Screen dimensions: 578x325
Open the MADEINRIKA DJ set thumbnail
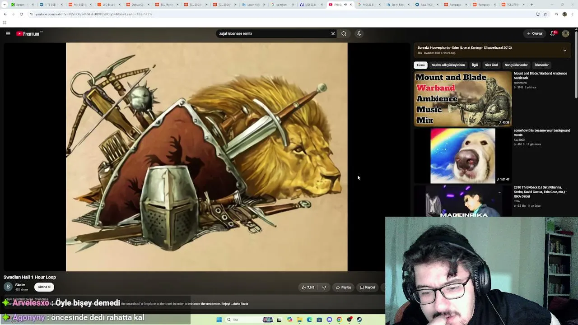(x=463, y=201)
